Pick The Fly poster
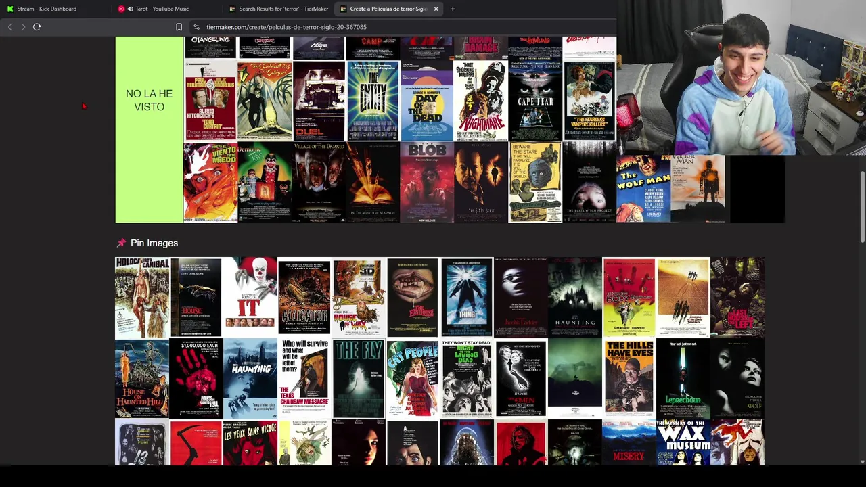 point(359,379)
